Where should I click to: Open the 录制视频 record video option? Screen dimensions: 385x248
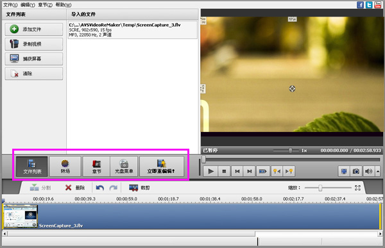34,44
